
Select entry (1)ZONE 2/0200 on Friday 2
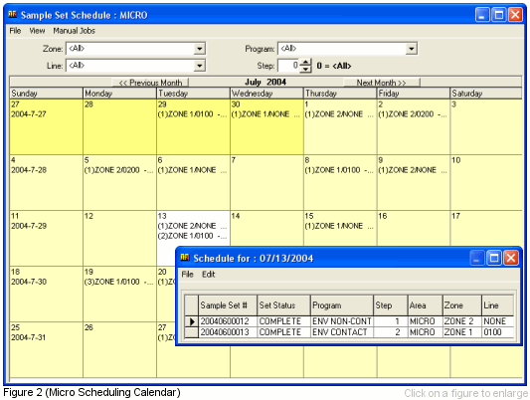pyautogui.click(x=413, y=114)
